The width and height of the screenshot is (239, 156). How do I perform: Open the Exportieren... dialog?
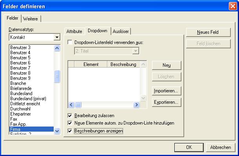click(167, 102)
